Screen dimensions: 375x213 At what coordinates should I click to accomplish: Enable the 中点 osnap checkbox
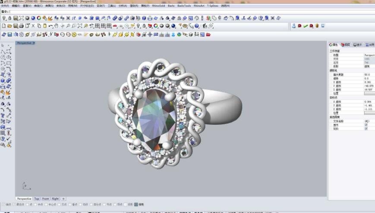pos(35,204)
